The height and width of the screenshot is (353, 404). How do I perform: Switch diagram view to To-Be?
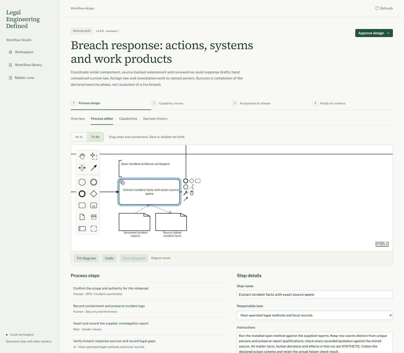[95, 137]
